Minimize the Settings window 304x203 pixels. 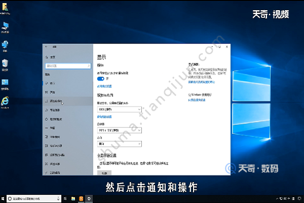(212, 47)
